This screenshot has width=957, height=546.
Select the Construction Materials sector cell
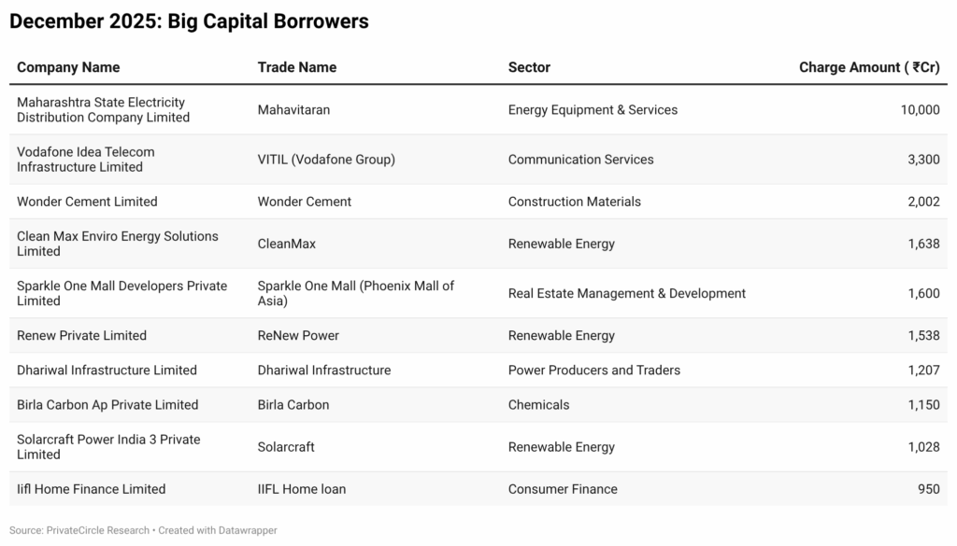tap(575, 202)
